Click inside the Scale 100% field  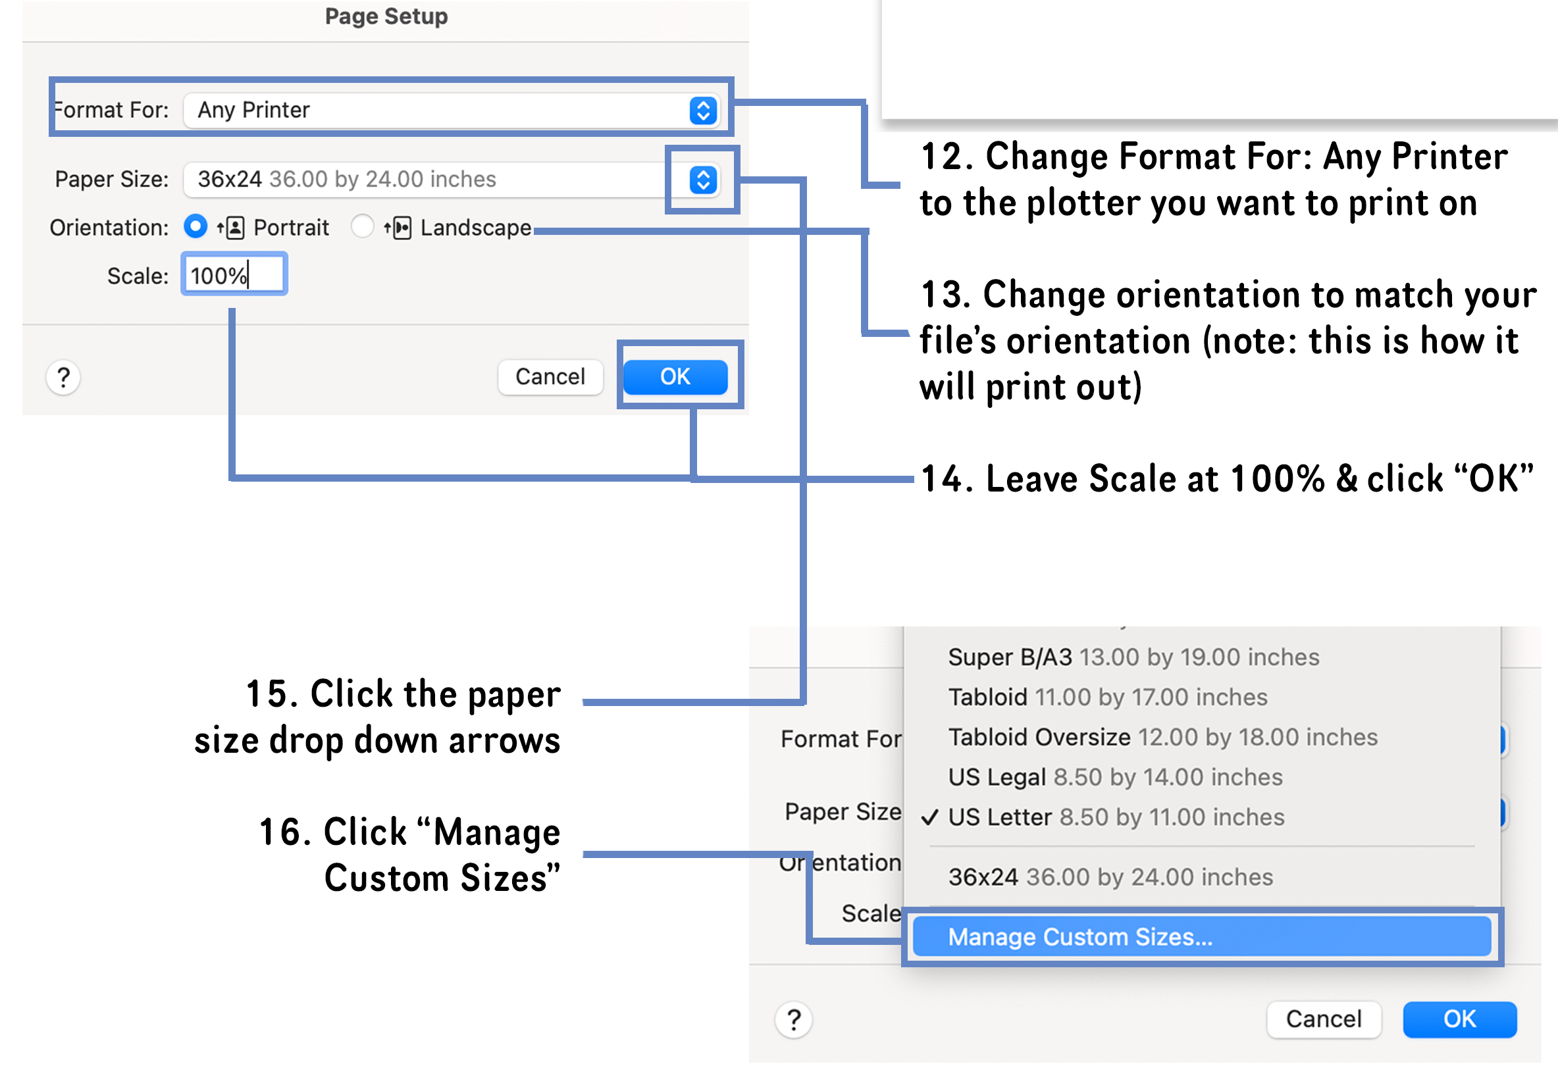pyautogui.click(x=234, y=274)
